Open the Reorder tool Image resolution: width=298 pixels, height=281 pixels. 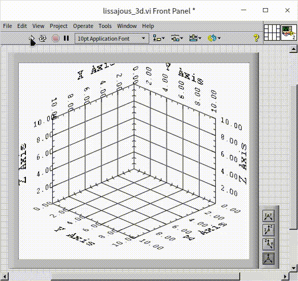click(x=214, y=38)
